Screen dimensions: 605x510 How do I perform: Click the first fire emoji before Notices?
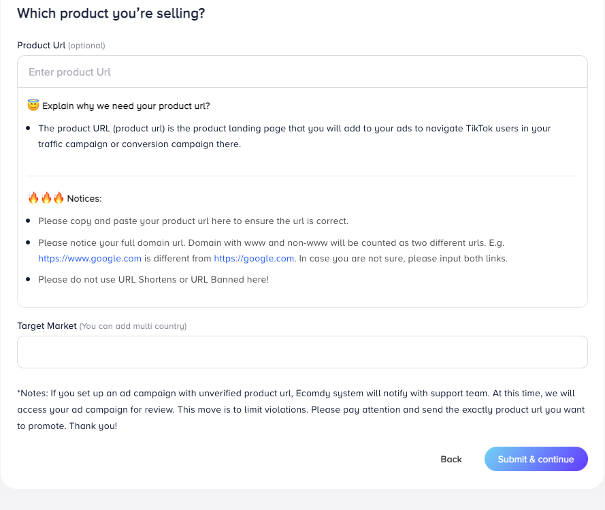pyautogui.click(x=33, y=198)
